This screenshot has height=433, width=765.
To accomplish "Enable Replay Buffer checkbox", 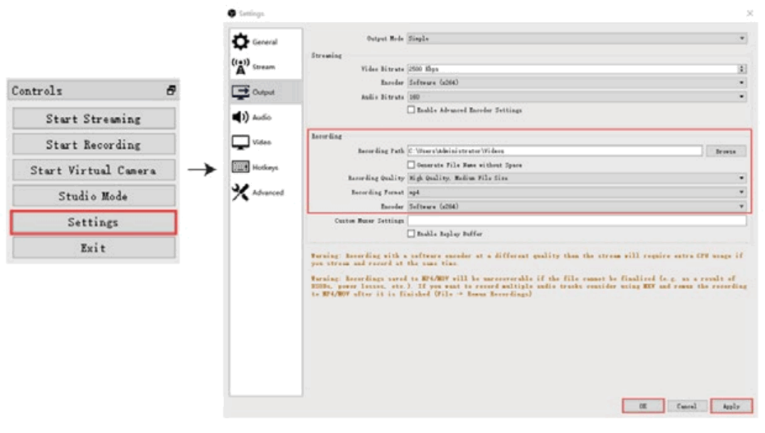I will 410,234.
